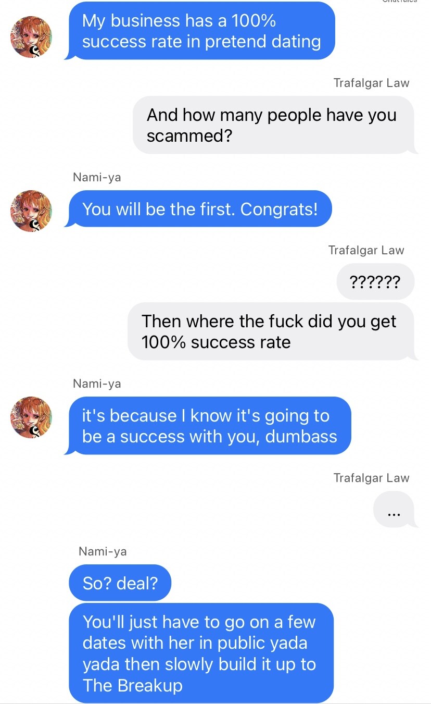Click Trafalgar Law name above the "scammed?" message
431x704 pixels.
[x=371, y=83]
